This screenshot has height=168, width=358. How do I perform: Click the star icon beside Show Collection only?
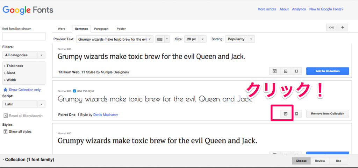point(6,90)
